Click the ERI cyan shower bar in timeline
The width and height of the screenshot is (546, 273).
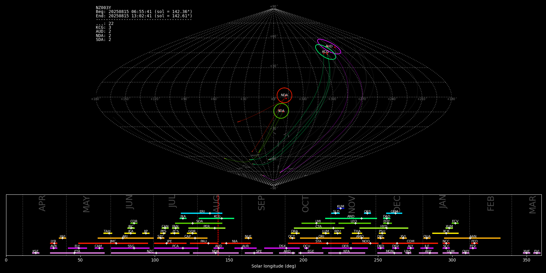pyautogui.click(x=201, y=213)
